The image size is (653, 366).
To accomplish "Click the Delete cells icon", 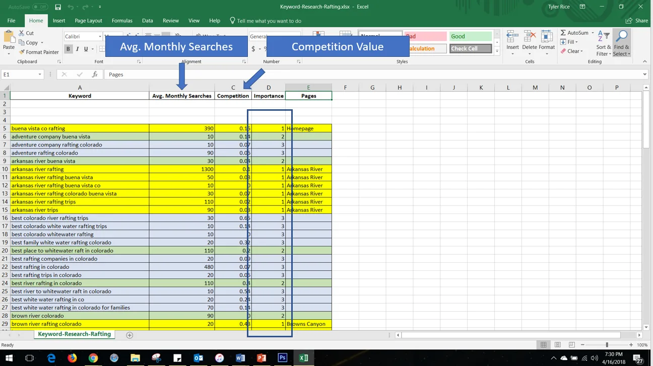I will (x=530, y=43).
